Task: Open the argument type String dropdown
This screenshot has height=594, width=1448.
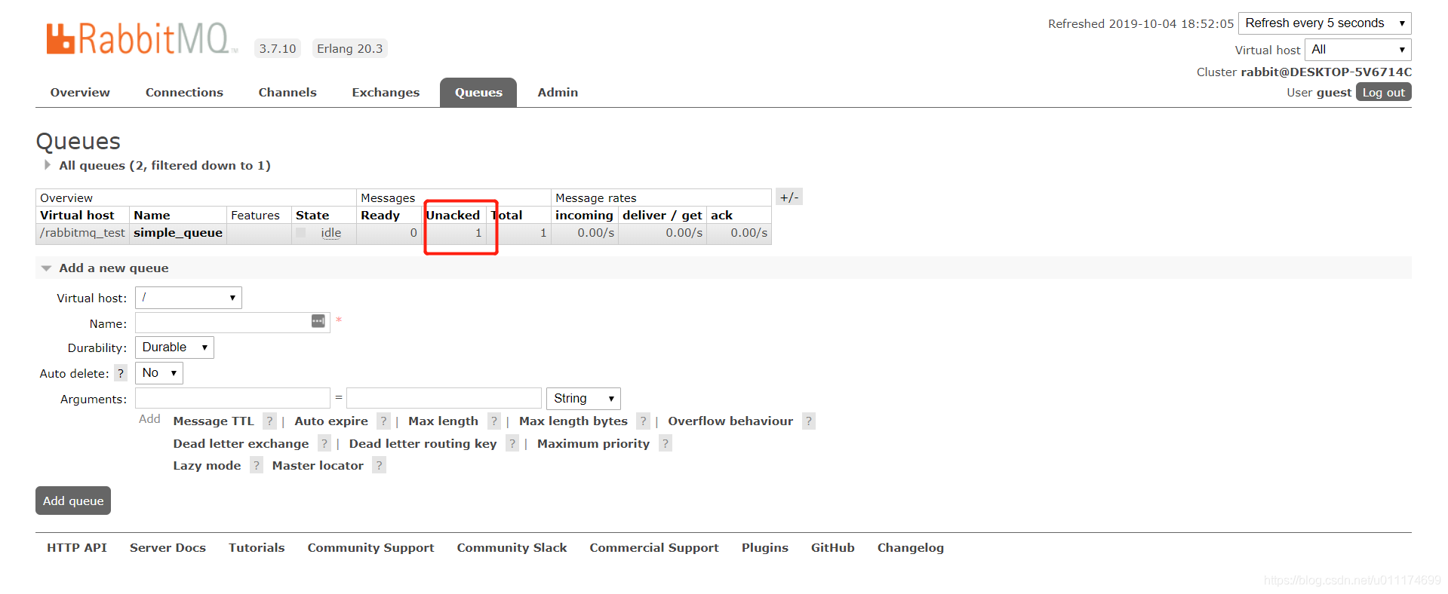Action: pyautogui.click(x=583, y=399)
